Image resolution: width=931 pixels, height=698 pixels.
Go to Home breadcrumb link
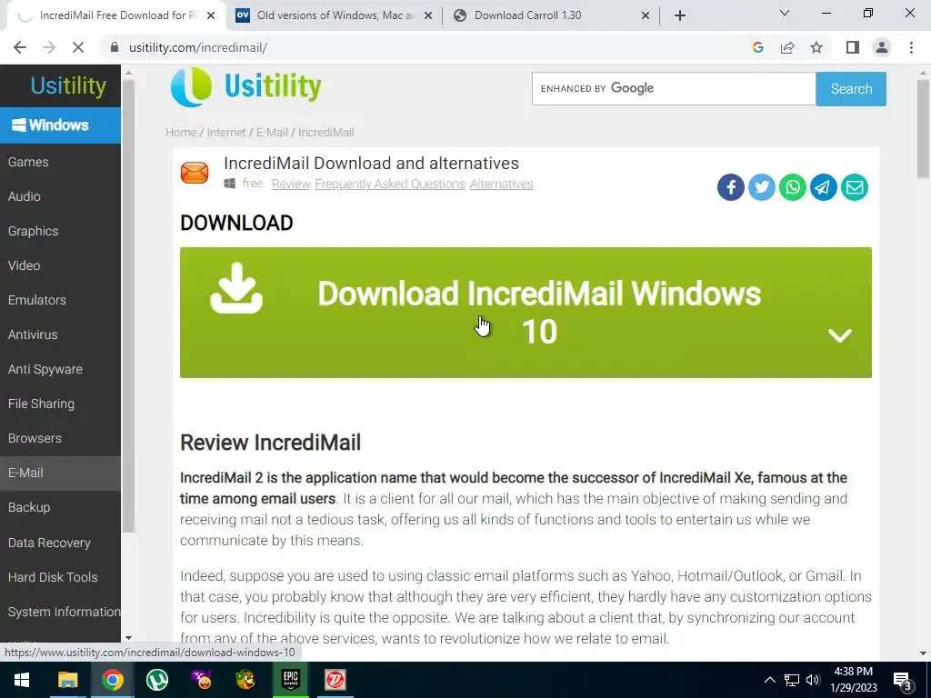tap(181, 133)
